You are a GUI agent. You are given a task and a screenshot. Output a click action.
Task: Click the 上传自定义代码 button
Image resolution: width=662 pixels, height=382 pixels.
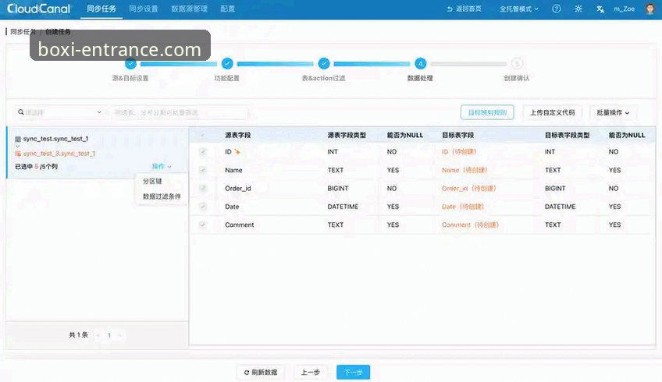click(x=552, y=112)
